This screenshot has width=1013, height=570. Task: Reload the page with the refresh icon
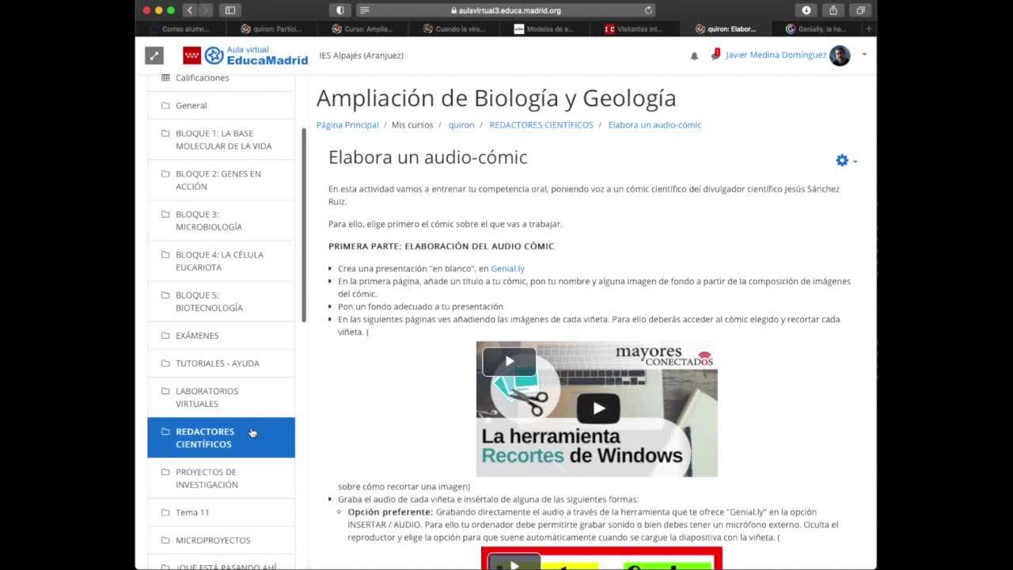pos(649,10)
